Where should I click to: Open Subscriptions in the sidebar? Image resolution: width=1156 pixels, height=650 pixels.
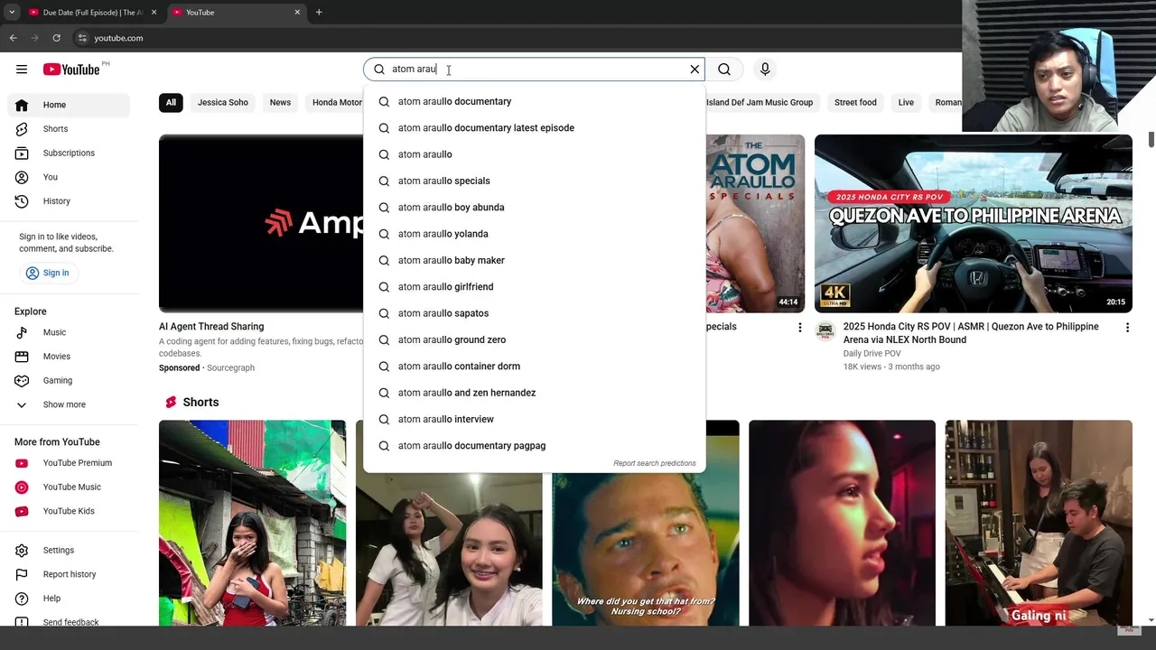(69, 153)
